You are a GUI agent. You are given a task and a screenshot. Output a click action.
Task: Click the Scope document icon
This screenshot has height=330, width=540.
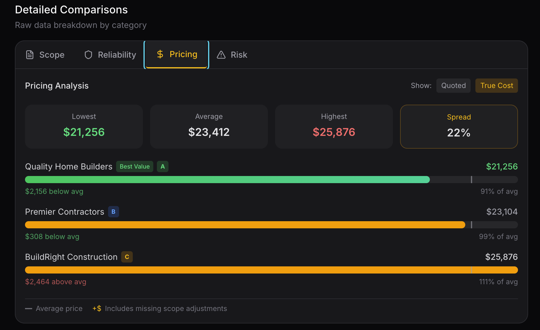[x=30, y=55]
